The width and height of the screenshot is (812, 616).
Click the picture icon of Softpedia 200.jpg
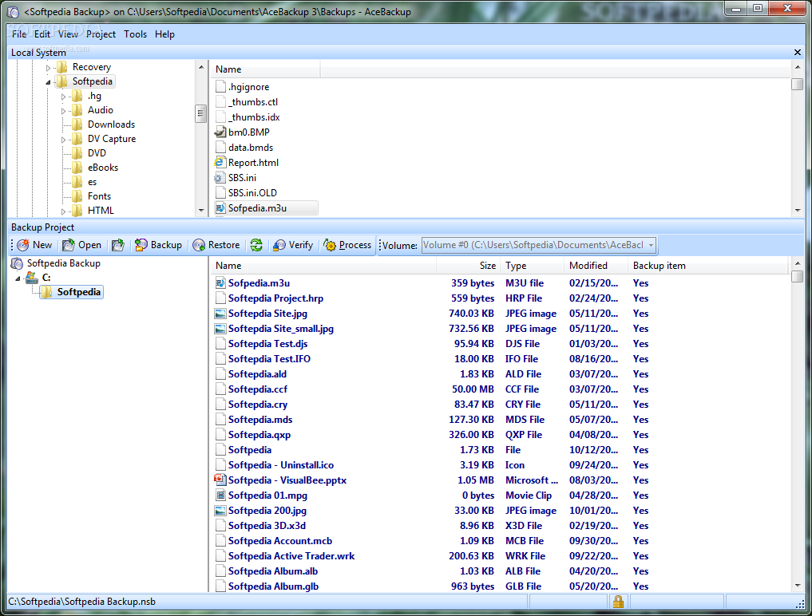pos(220,511)
